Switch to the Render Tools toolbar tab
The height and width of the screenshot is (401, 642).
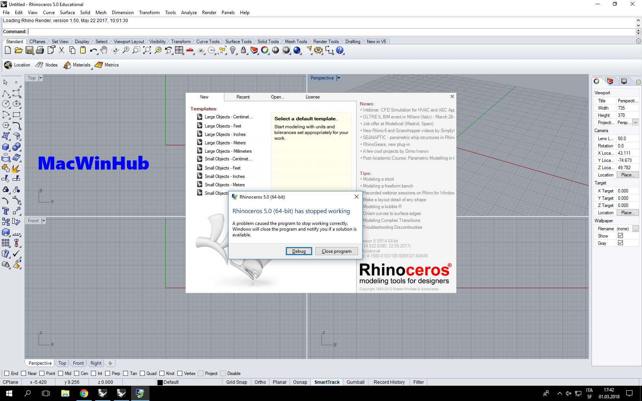click(x=326, y=42)
